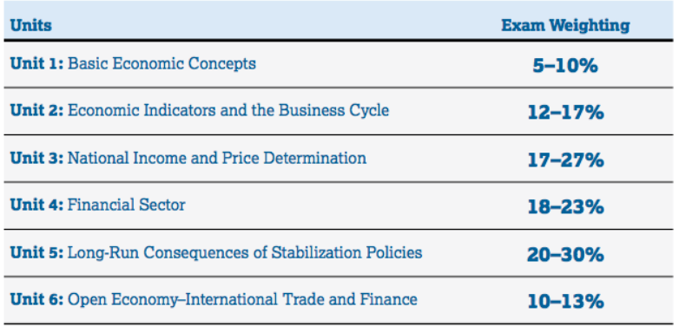Select the 5–10% weighting value
Viewport: 679px width, 326px height.
pos(565,66)
